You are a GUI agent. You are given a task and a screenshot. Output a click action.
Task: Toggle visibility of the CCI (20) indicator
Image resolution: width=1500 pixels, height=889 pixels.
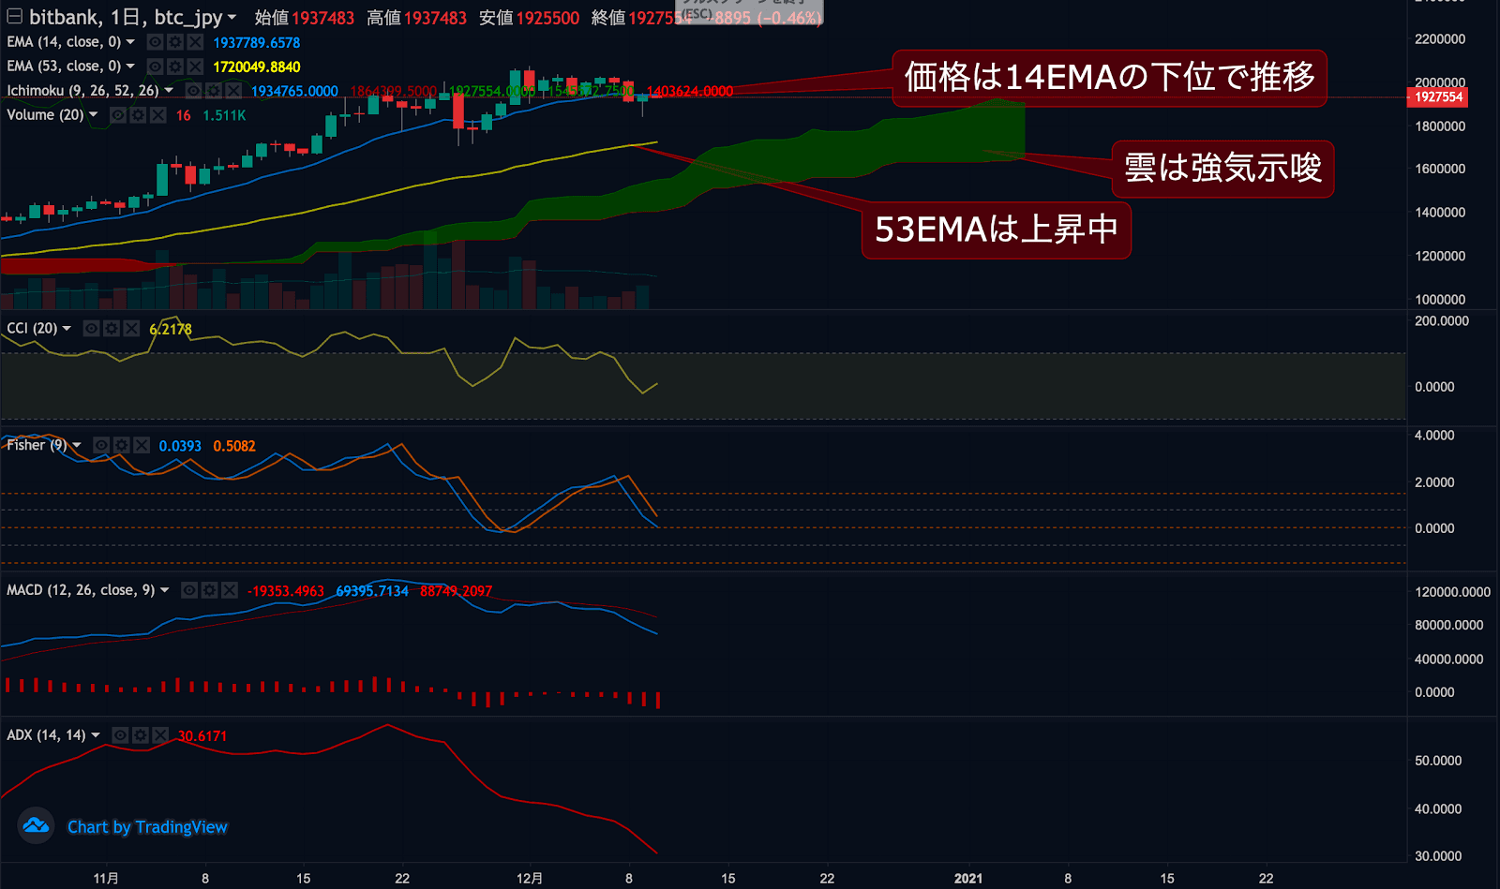(x=91, y=328)
